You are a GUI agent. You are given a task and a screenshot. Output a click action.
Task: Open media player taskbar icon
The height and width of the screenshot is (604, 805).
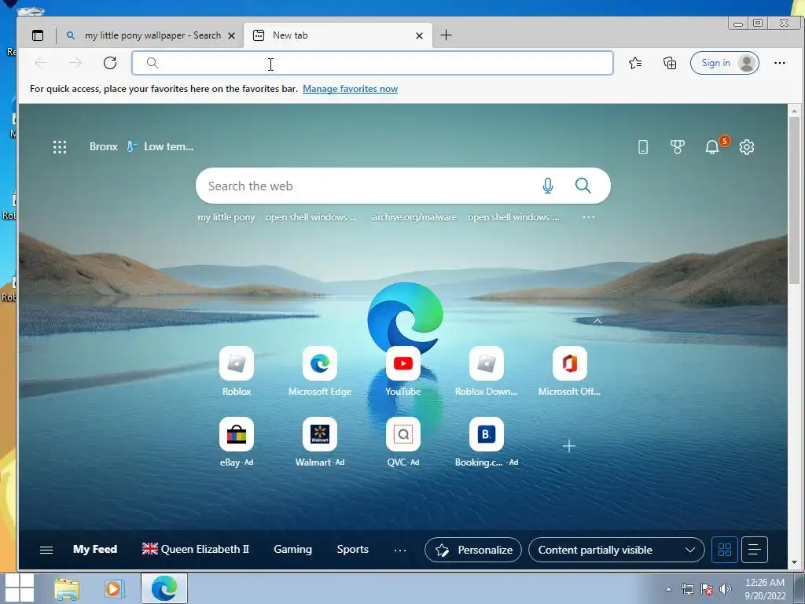pos(114,588)
